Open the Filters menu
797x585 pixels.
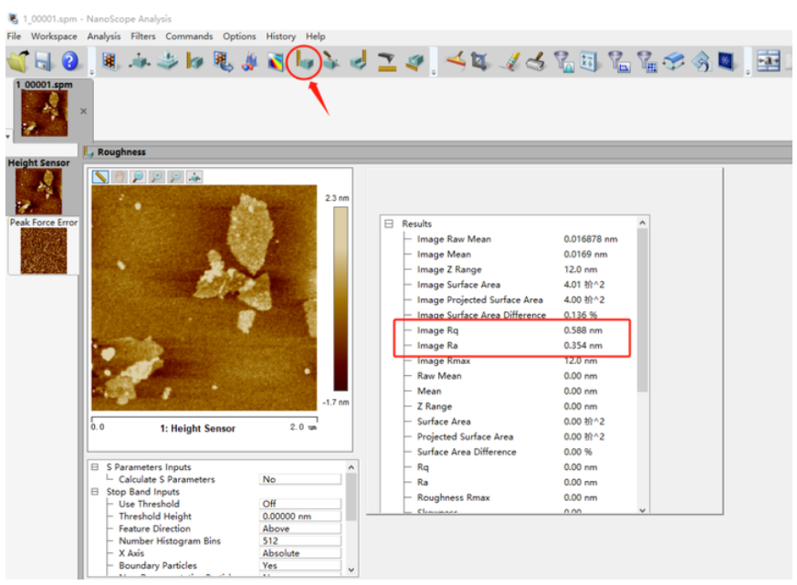click(142, 37)
